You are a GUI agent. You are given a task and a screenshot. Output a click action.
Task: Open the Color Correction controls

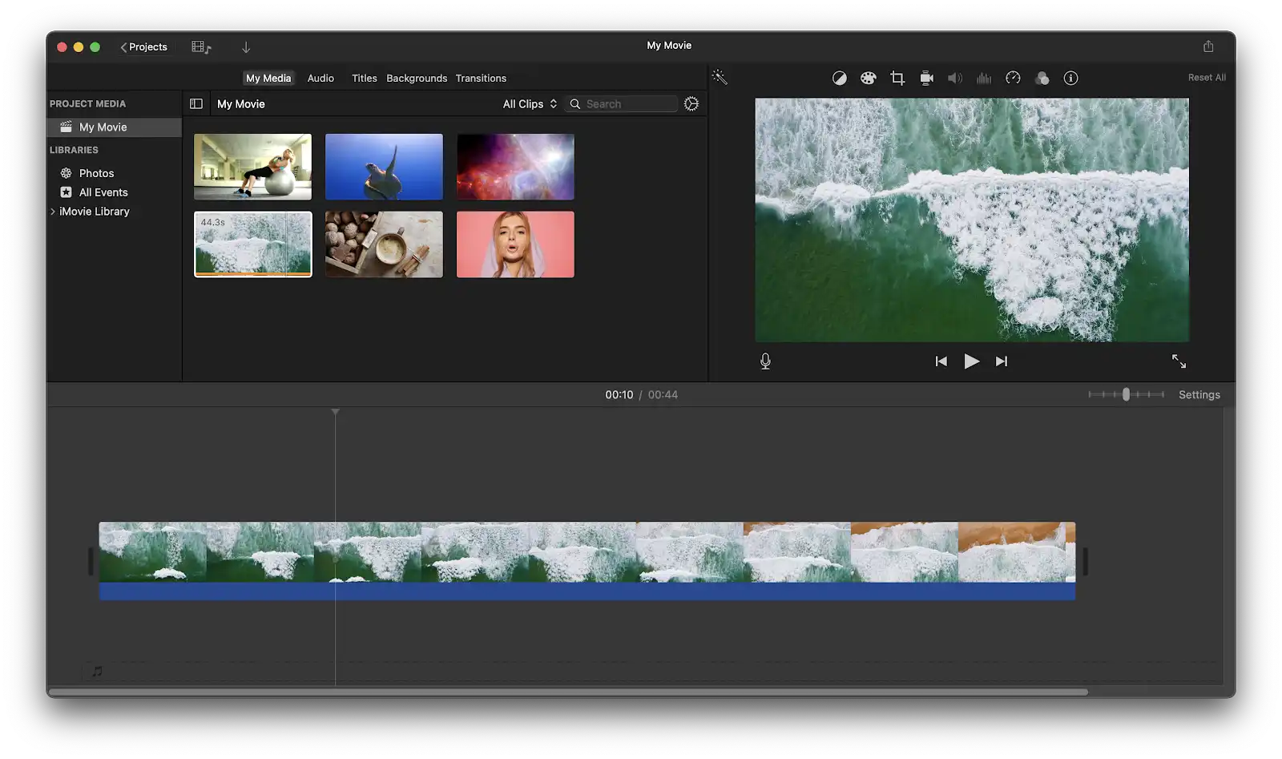tap(868, 78)
